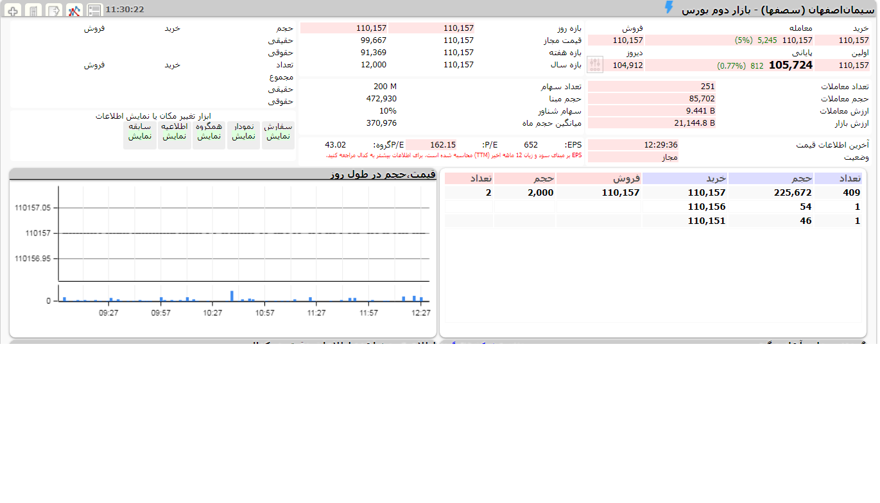Screen dimensions: 880x503
Task: Click the 812 (0.77%) closing change value
Action: (x=740, y=65)
